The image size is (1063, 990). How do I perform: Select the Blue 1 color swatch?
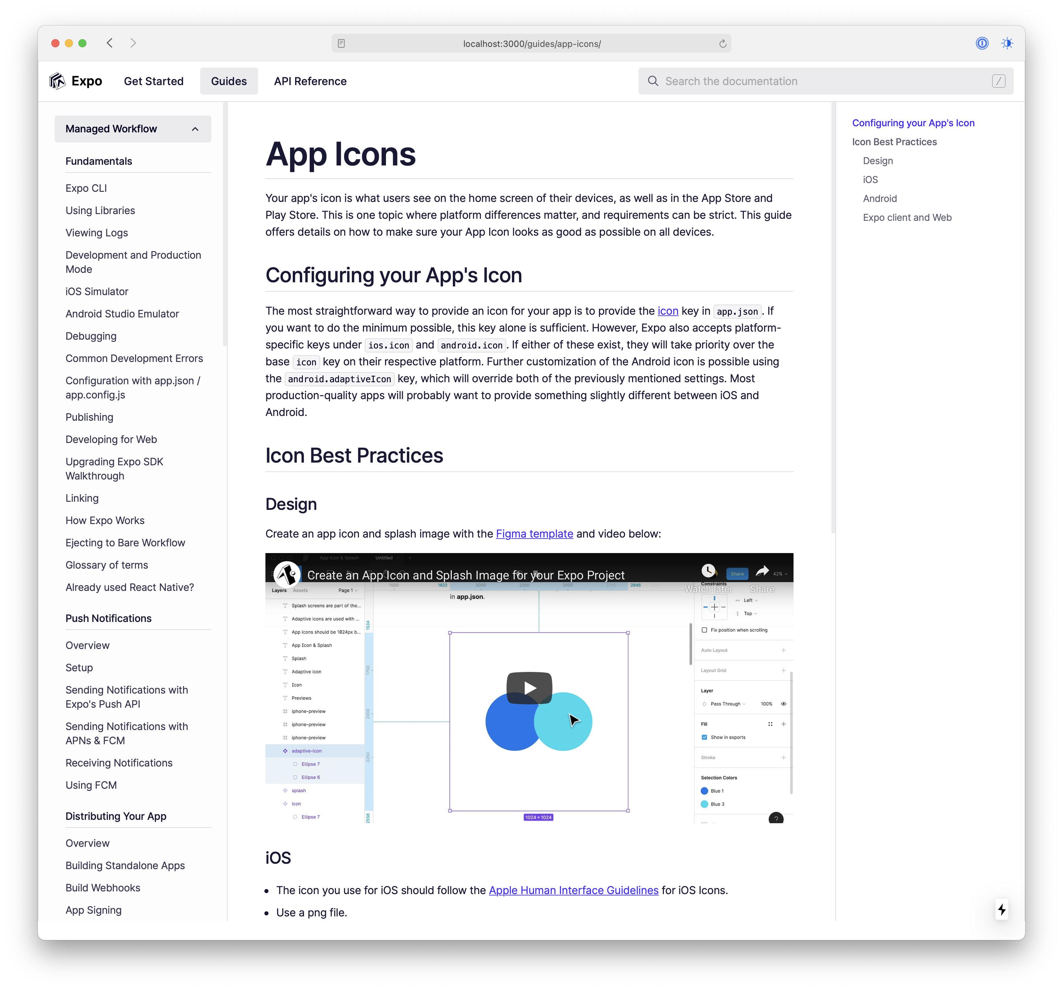[x=705, y=790]
